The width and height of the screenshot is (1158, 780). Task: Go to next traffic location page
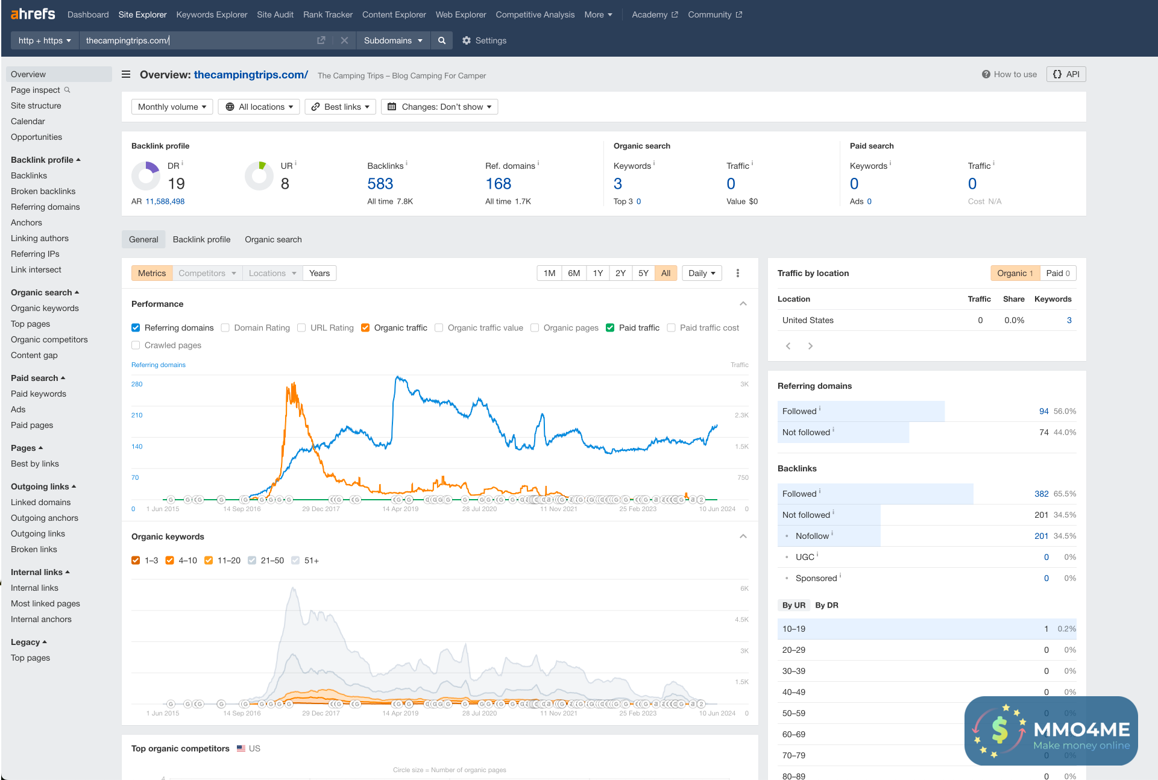click(x=810, y=346)
